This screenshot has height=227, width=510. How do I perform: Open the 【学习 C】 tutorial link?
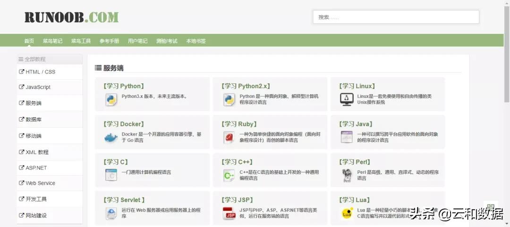pos(116,162)
